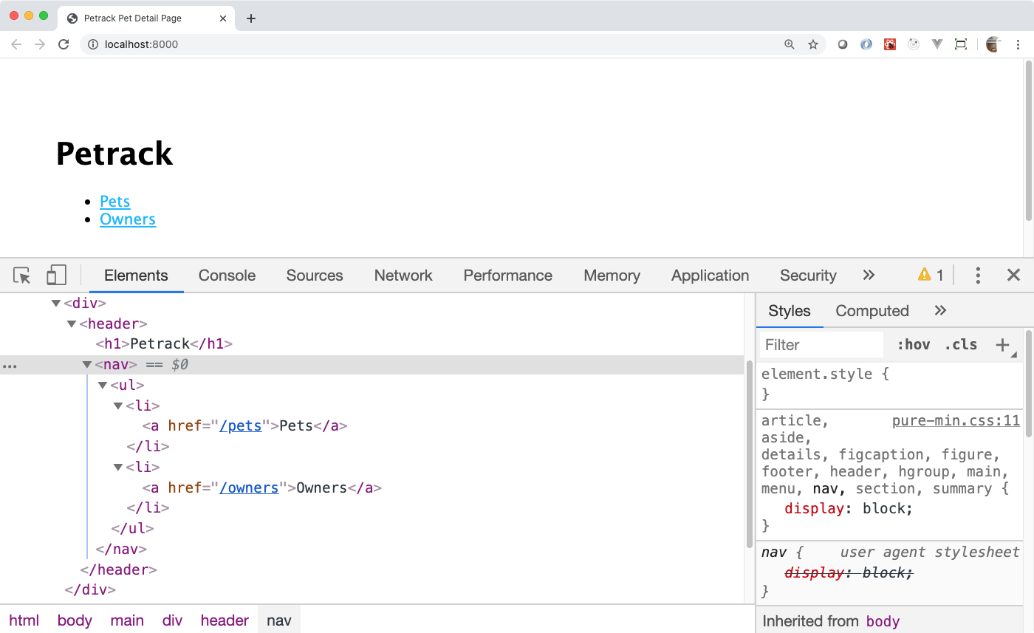The image size is (1034, 633).
Task: Toggle the .cls element classes panel
Action: click(960, 345)
